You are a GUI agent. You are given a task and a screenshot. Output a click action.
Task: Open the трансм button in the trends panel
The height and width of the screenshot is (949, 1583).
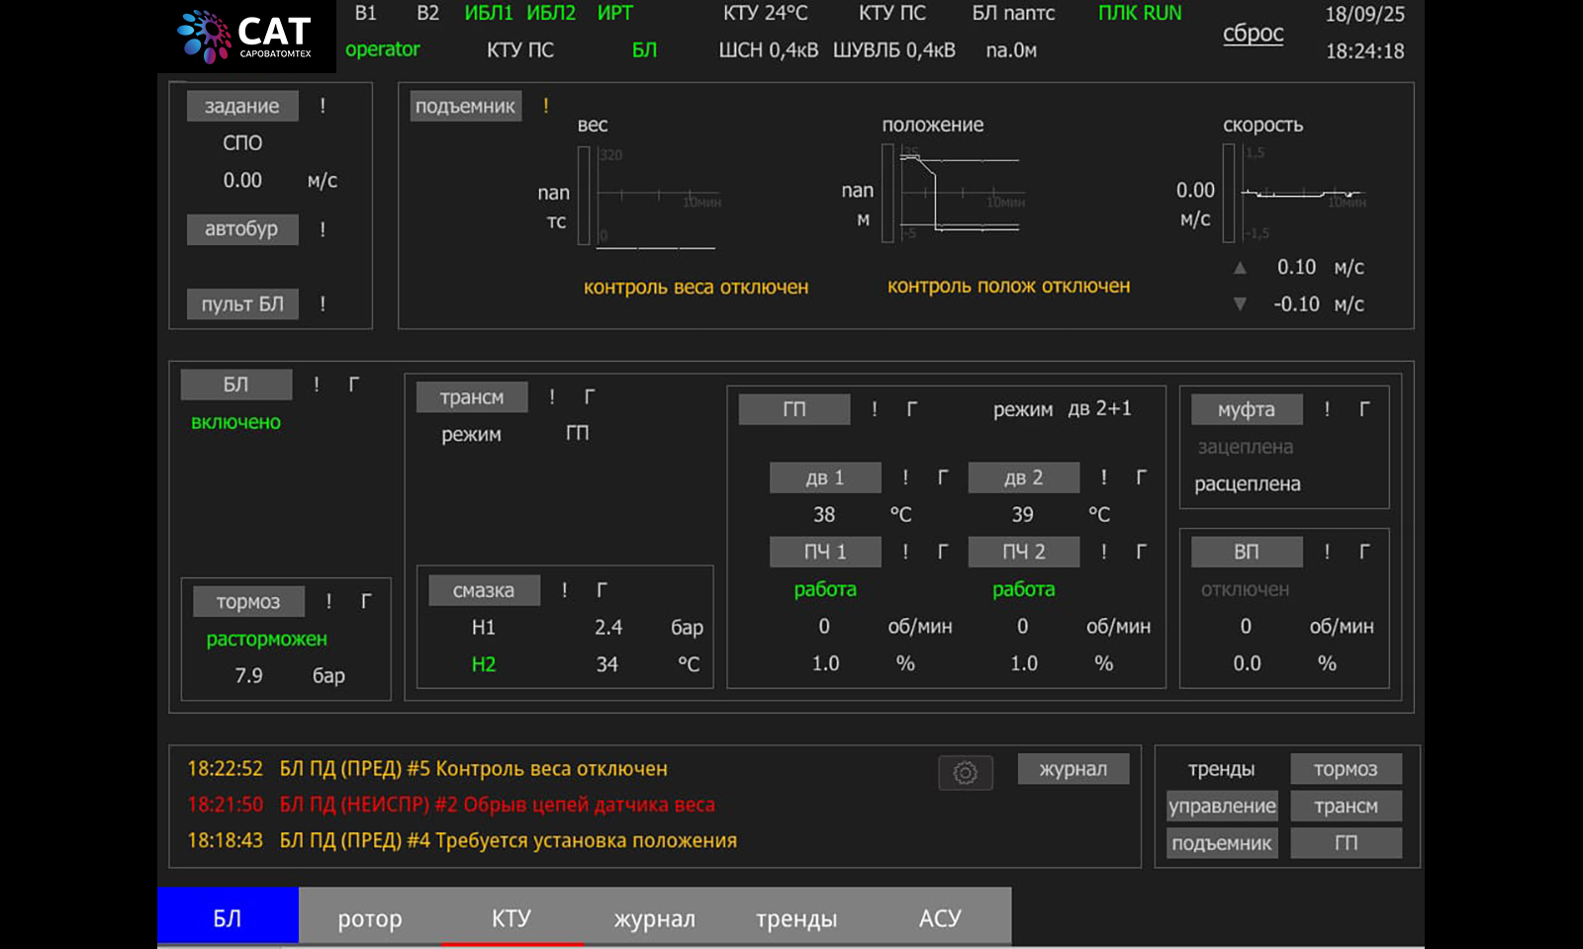(1346, 806)
